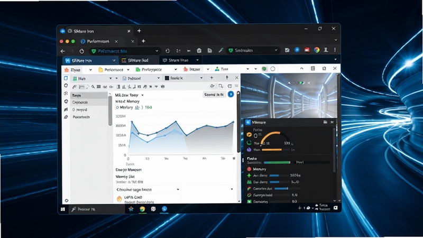The image size is (423, 238).
Task: Click the magnifier icon in the panel toolbar
Action: (x=220, y=86)
